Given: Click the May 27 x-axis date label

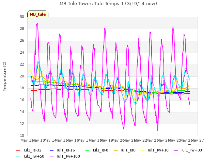Looking at the screenshot, I should click(x=198, y=140).
